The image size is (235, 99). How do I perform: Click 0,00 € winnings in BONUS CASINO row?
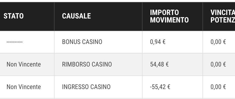218,42
